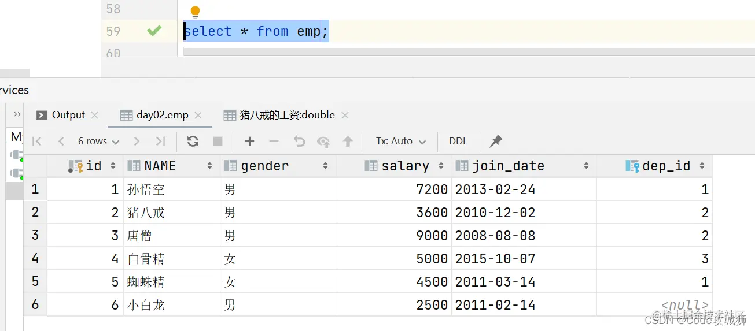Go to first page of results
The height and width of the screenshot is (331, 755).
37,142
